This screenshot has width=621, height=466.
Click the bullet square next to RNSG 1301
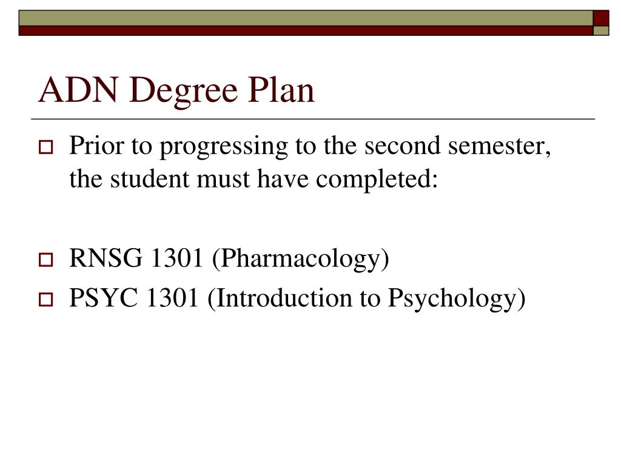(x=45, y=260)
